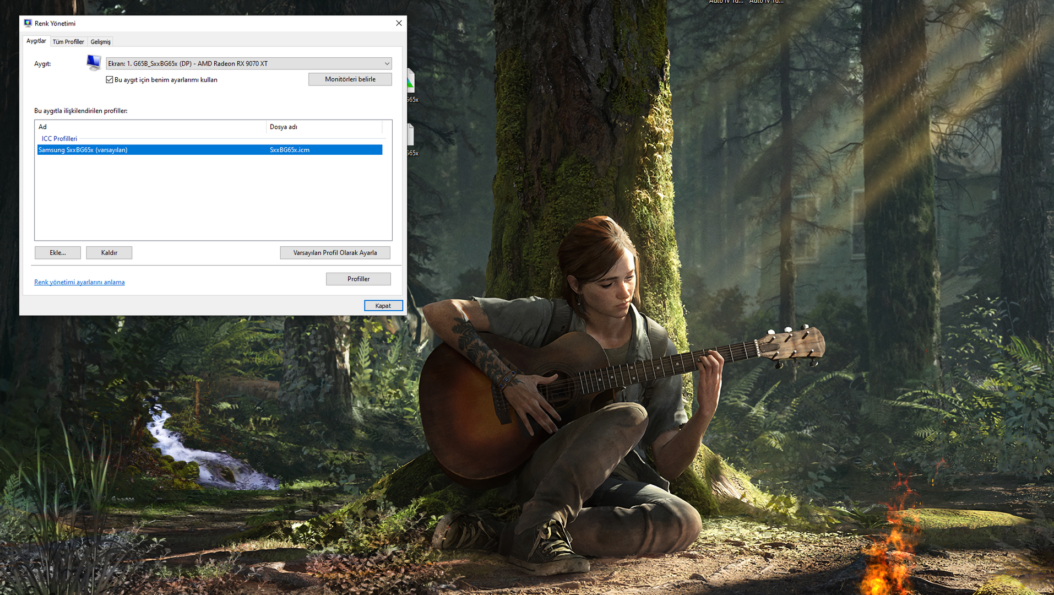Click the Ekle... button
Image resolution: width=1054 pixels, height=595 pixels.
tap(58, 253)
